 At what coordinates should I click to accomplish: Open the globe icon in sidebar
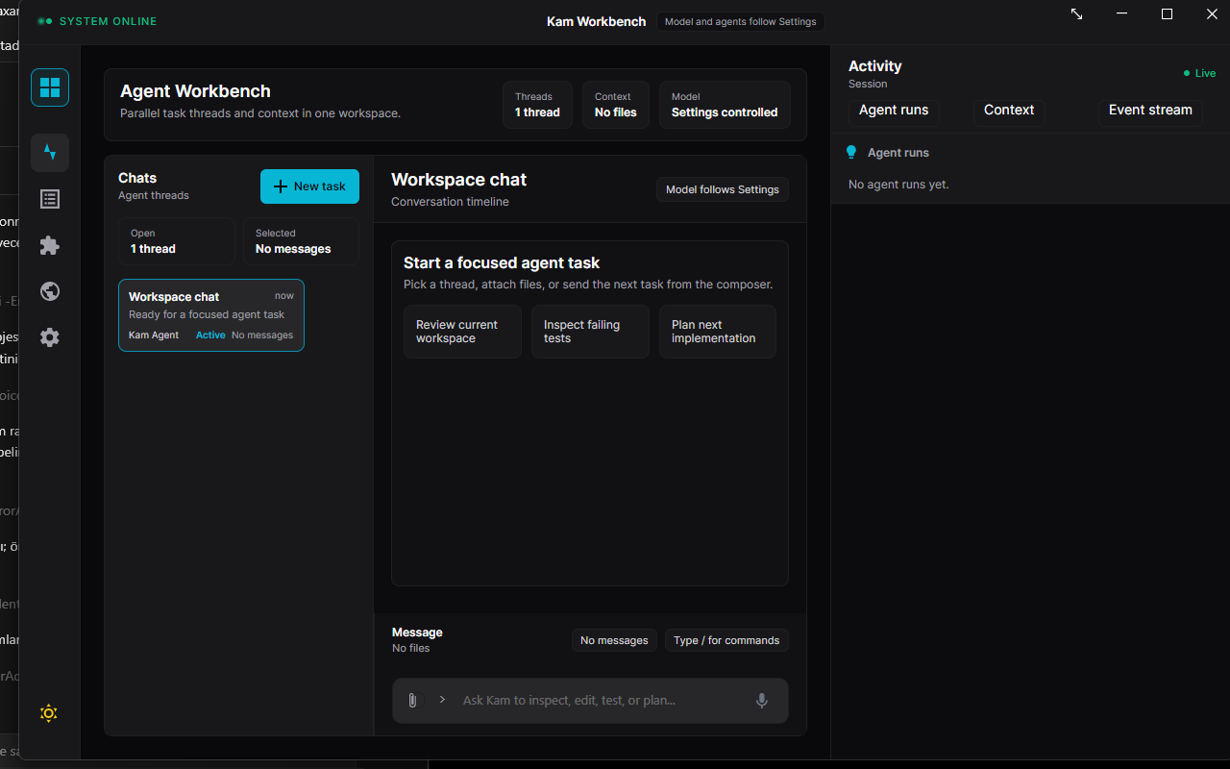pos(50,291)
